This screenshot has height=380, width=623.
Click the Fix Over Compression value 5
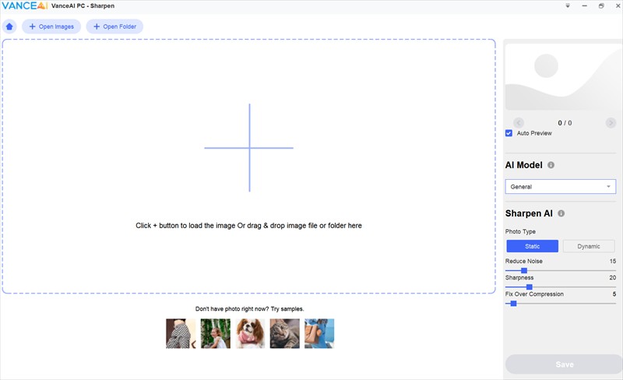pyautogui.click(x=614, y=294)
